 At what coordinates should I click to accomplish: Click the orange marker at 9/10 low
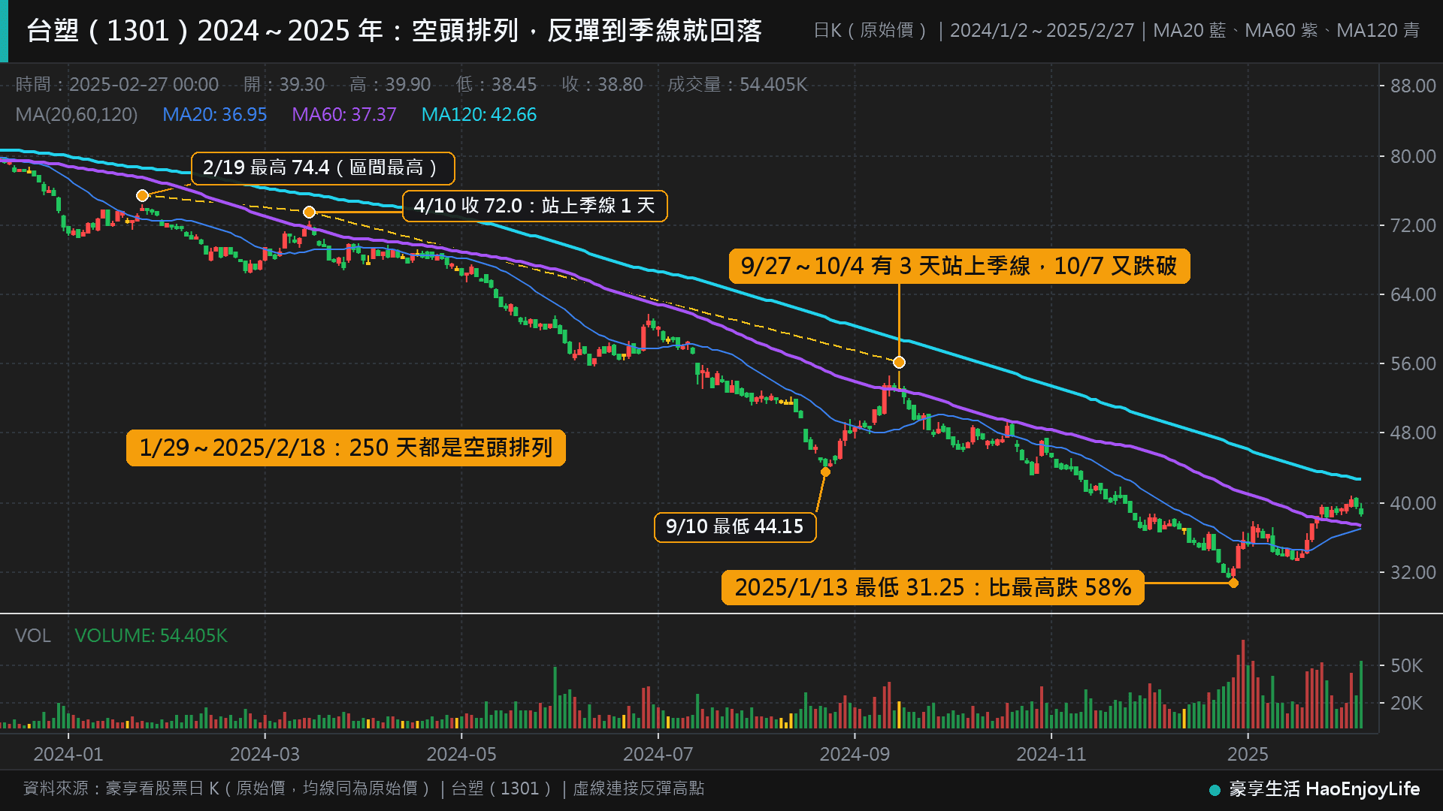pos(825,472)
